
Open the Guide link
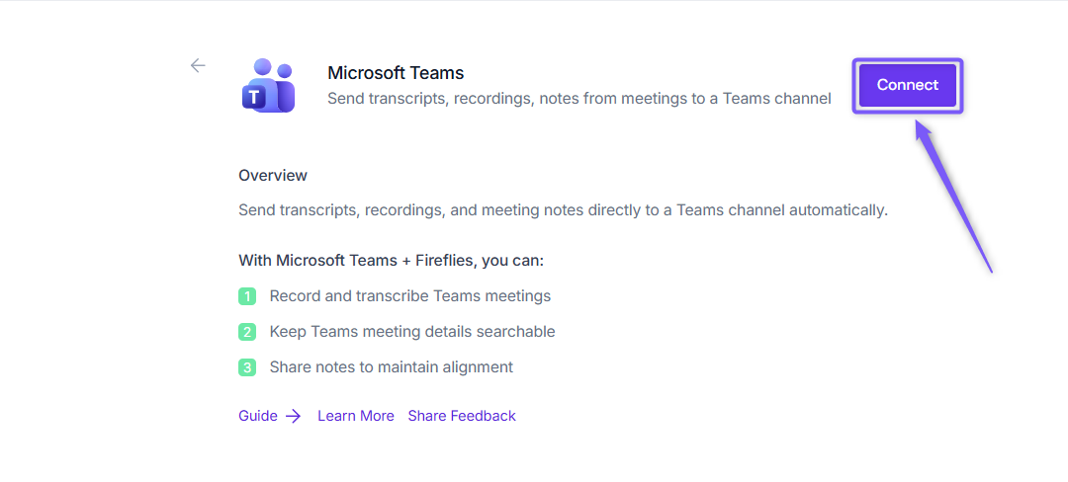pos(257,416)
